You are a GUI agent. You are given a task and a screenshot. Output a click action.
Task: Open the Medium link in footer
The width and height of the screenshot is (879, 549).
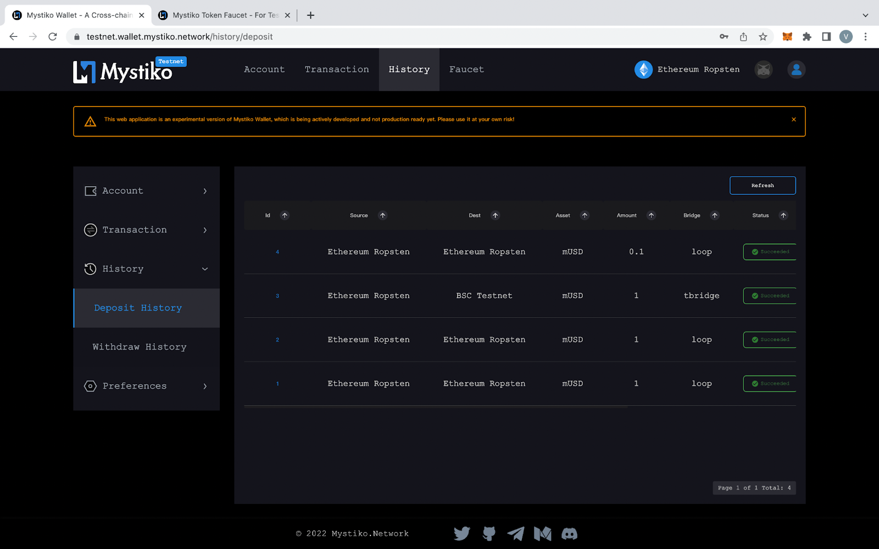(543, 534)
